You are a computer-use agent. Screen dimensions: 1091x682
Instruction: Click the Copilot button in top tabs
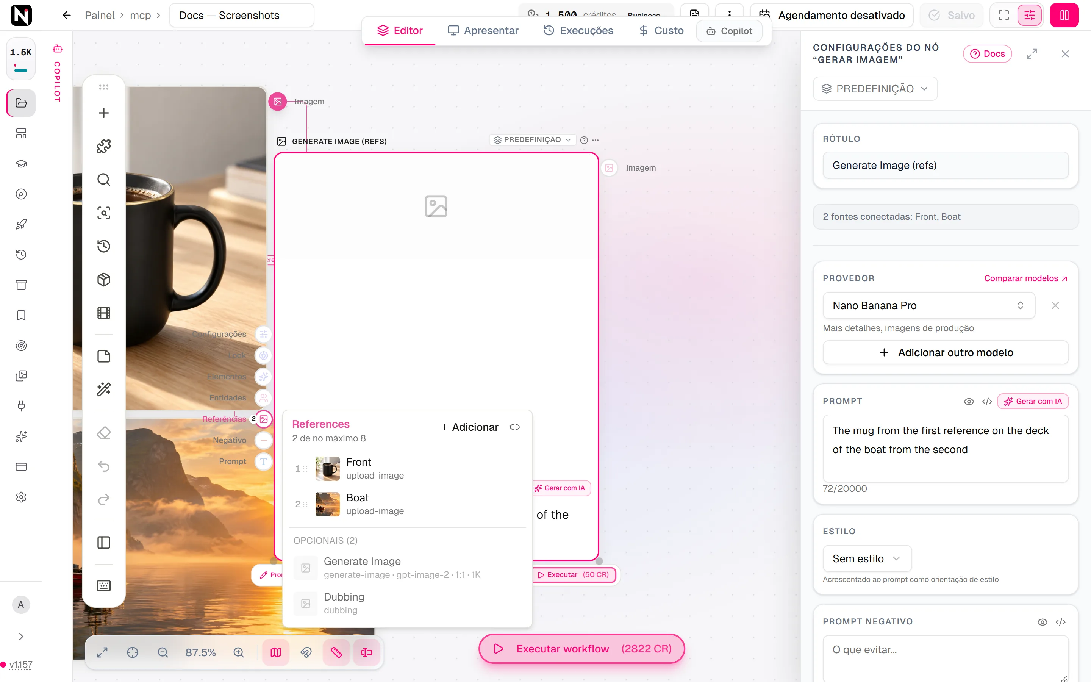pos(729,31)
